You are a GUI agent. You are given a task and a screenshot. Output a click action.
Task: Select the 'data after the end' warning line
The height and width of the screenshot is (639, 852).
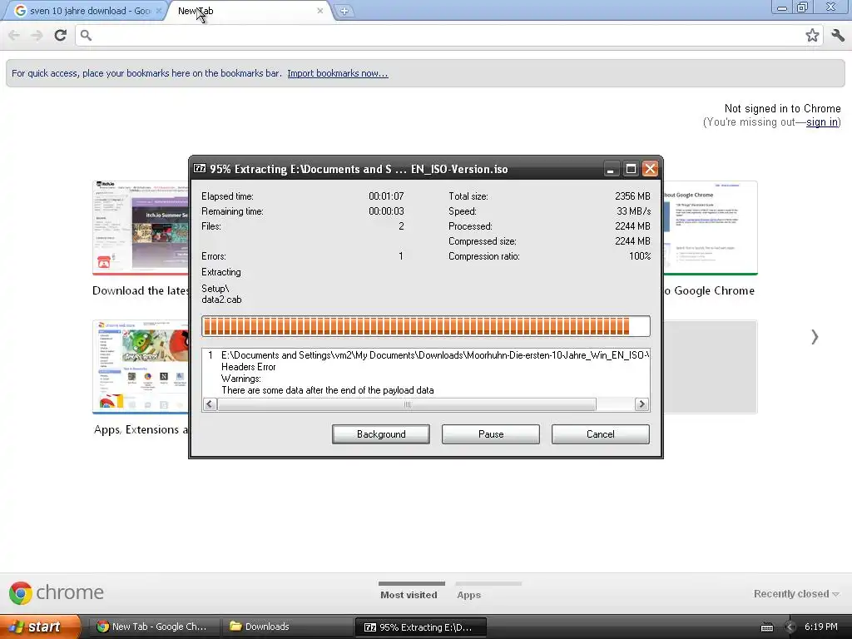328,390
